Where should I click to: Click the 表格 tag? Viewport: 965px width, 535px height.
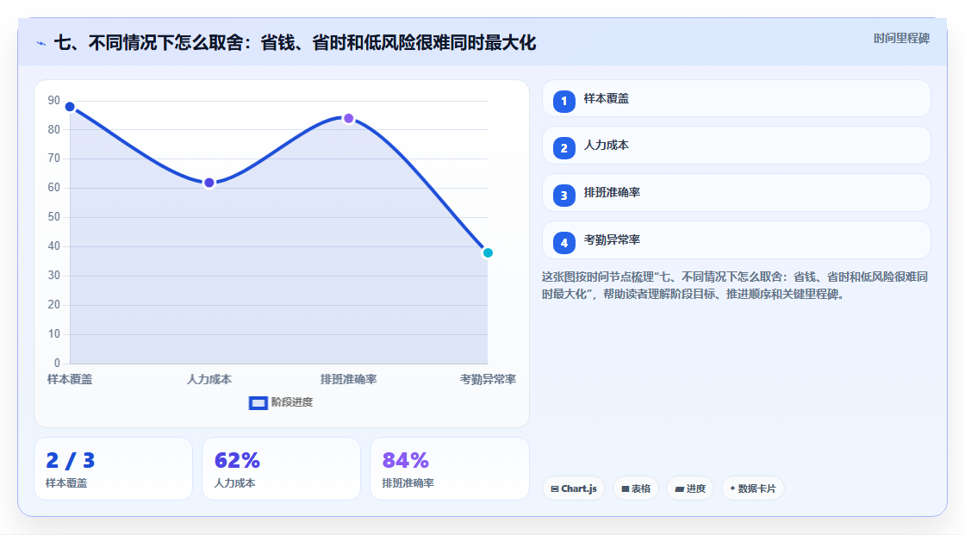click(x=636, y=488)
